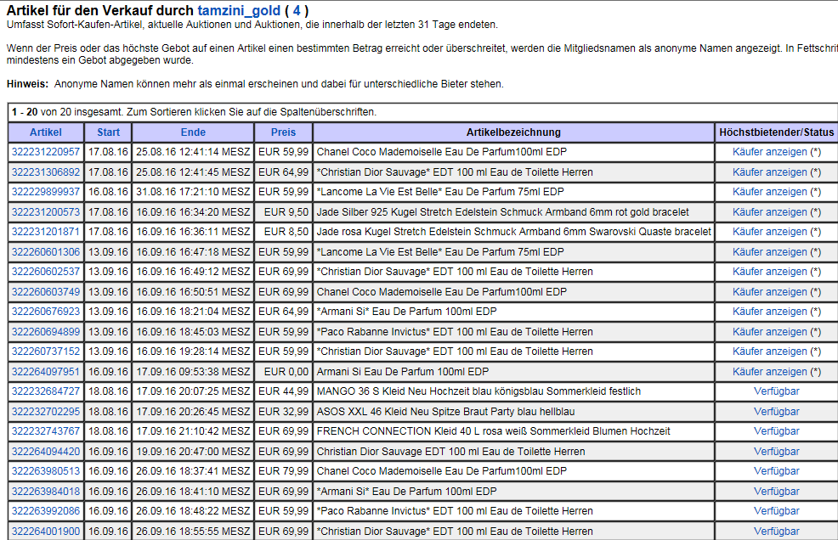
Task: Open the feedback score 4 link
Action: 297,11
